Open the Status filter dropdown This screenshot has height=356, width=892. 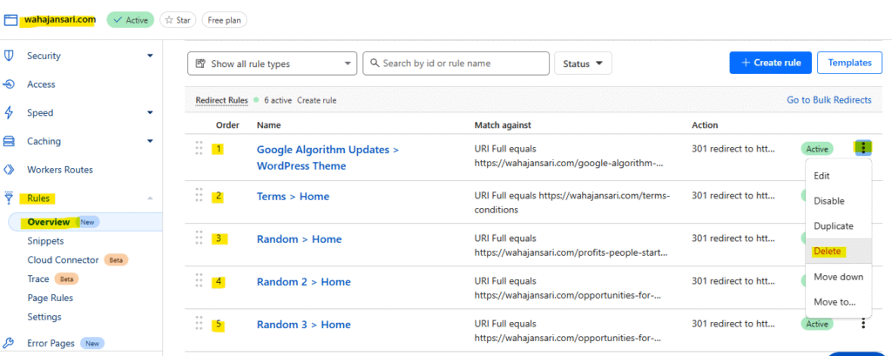[583, 64]
